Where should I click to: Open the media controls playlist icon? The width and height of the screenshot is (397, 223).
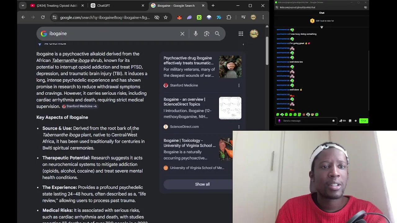coord(243,17)
